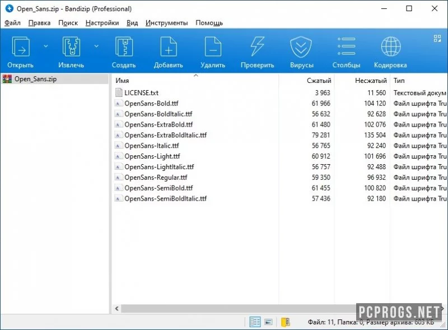The image size is (448, 330).
Task: Click the Удалить (Delete) toolbar icon
Action: click(x=213, y=47)
